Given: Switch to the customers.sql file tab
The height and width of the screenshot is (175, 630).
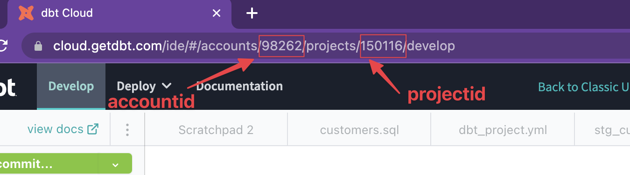Looking at the screenshot, I should click(x=359, y=129).
